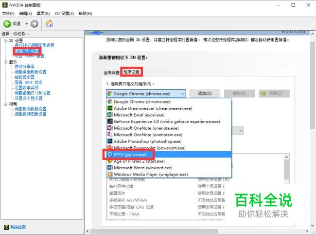Open the 编辑(E) menu
This screenshot has height=235, width=316.
(x=25, y=14)
